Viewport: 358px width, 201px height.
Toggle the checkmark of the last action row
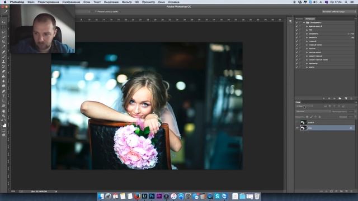pos(297,67)
